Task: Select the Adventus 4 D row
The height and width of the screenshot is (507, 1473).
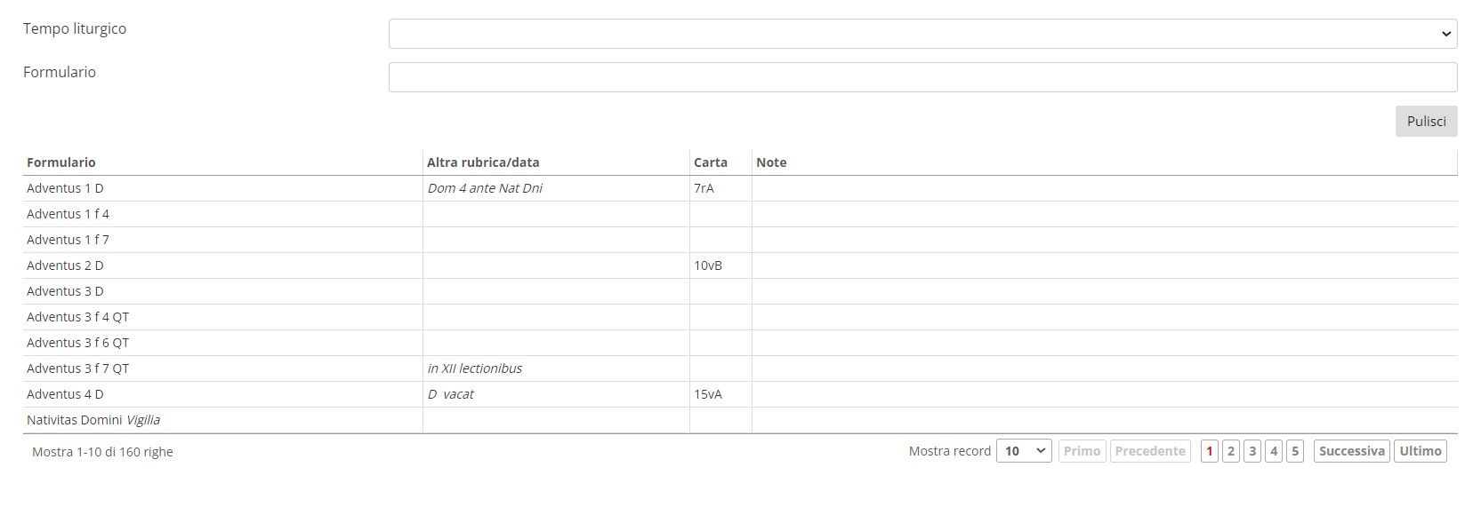Action: point(65,394)
